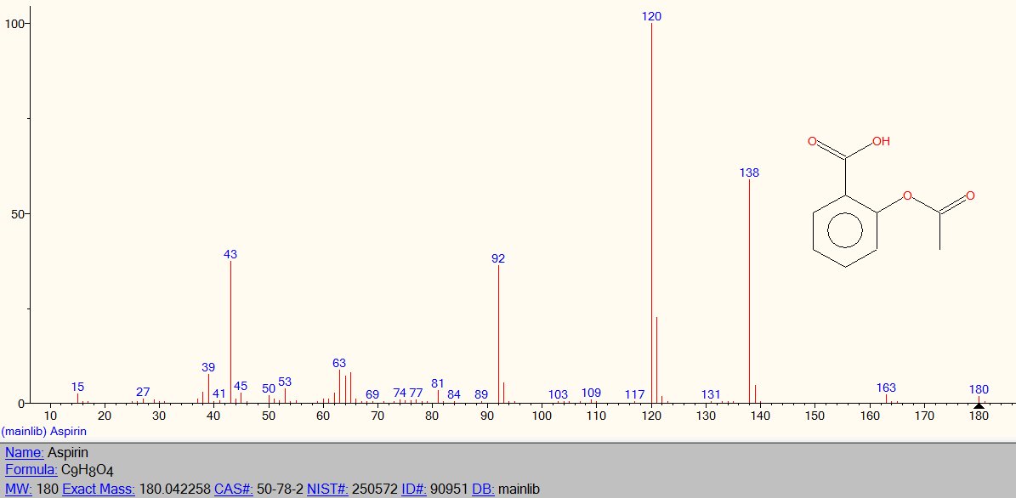The width and height of the screenshot is (1016, 498).
Task: Open the ID#: link
Action: click(414, 489)
